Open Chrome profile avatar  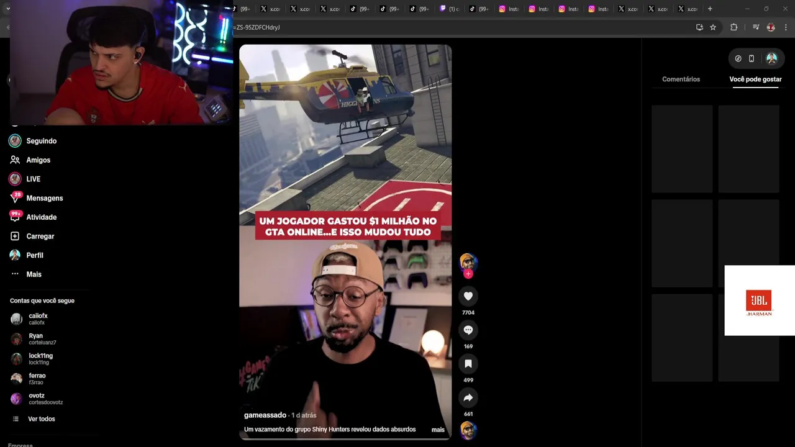(771, 27)
